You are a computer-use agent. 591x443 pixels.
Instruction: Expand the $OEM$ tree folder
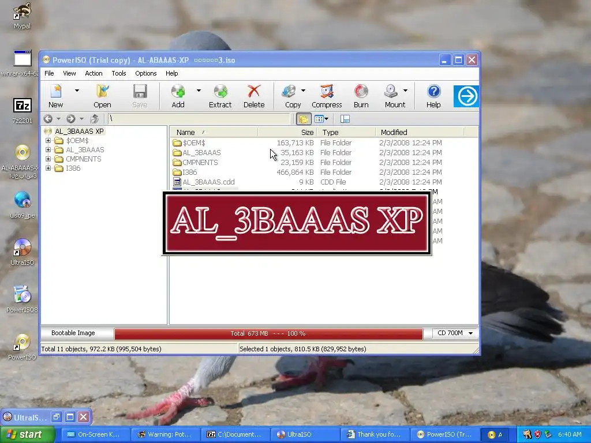pyautogui.click(x=48, y=141)
